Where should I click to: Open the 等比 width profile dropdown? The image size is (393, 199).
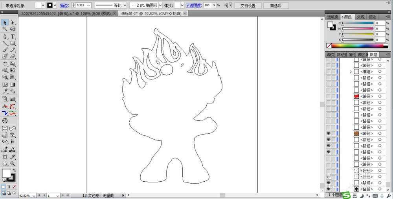(x=125, y=5)
